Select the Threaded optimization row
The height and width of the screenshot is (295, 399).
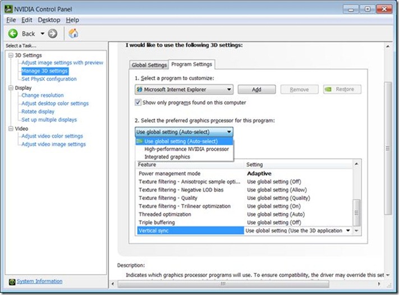pos(244,214)
